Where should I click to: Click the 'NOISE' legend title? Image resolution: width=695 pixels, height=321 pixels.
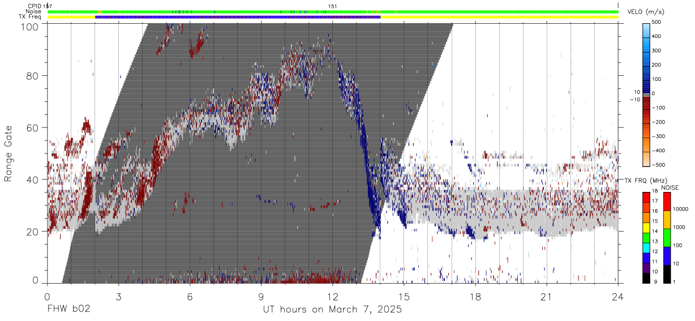click(670, 187)
